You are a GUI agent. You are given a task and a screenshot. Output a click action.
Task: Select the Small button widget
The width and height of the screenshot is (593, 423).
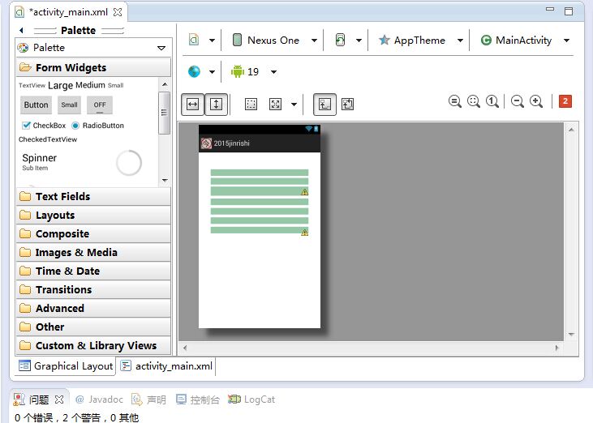[x=69, y=105]
